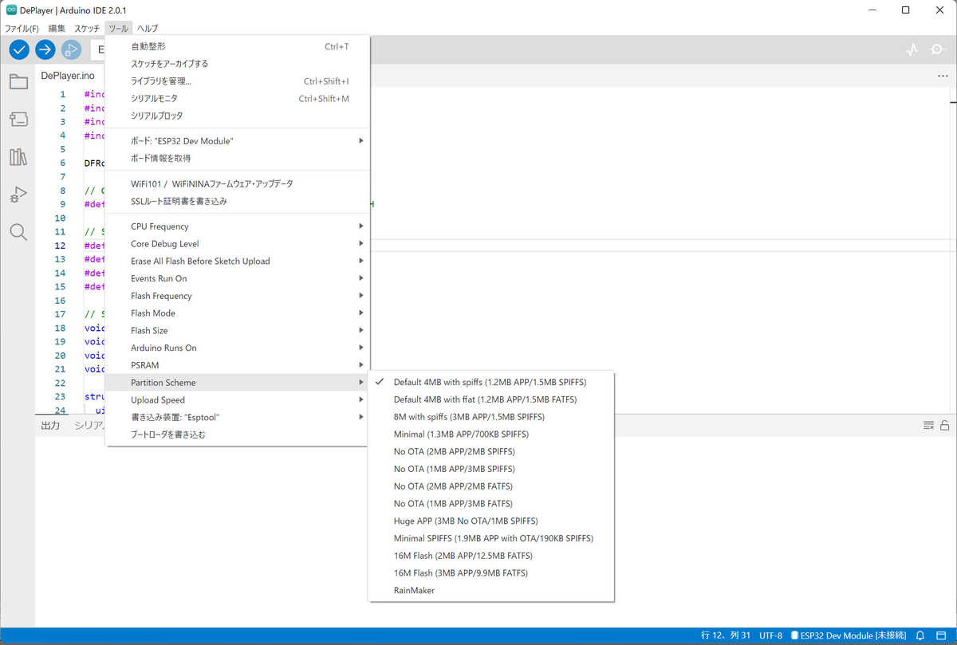Image resolution: width=957 pixels, height=645 pixels.
Task: Open the ヘルプ menu
Action: pyautogui.click(x=148, y=28)
